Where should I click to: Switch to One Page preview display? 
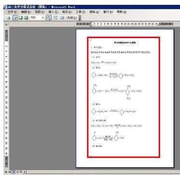(21, 18)
